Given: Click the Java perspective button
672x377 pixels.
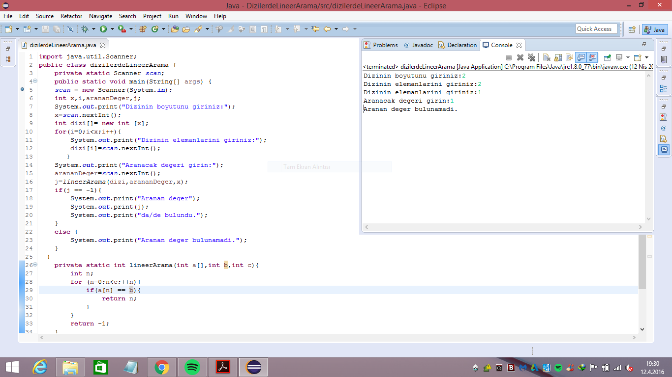Looking at the screenshot, I should (655, 29).
